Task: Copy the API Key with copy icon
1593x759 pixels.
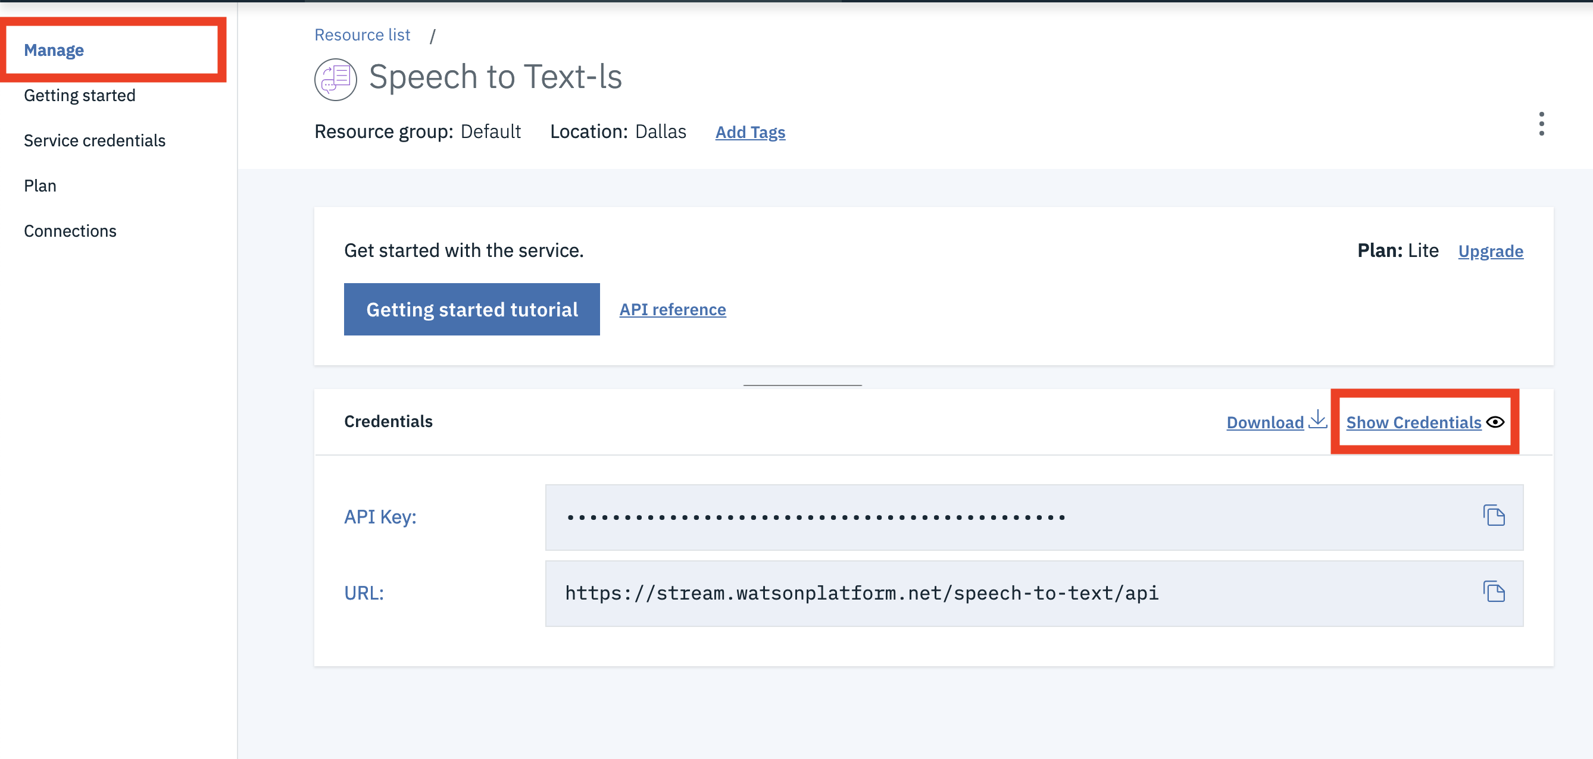Action: 1494,516
